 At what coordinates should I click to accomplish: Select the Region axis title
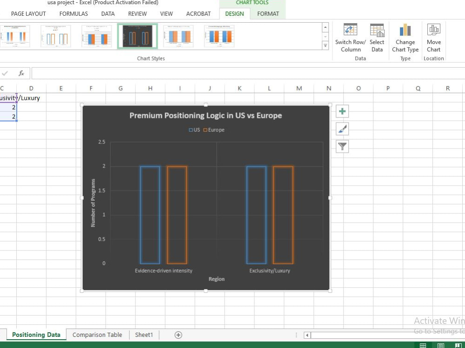point(217,279)
